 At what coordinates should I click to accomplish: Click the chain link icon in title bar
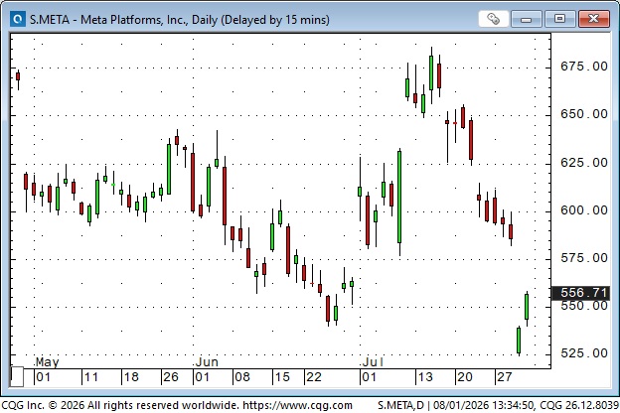[493, 19]
